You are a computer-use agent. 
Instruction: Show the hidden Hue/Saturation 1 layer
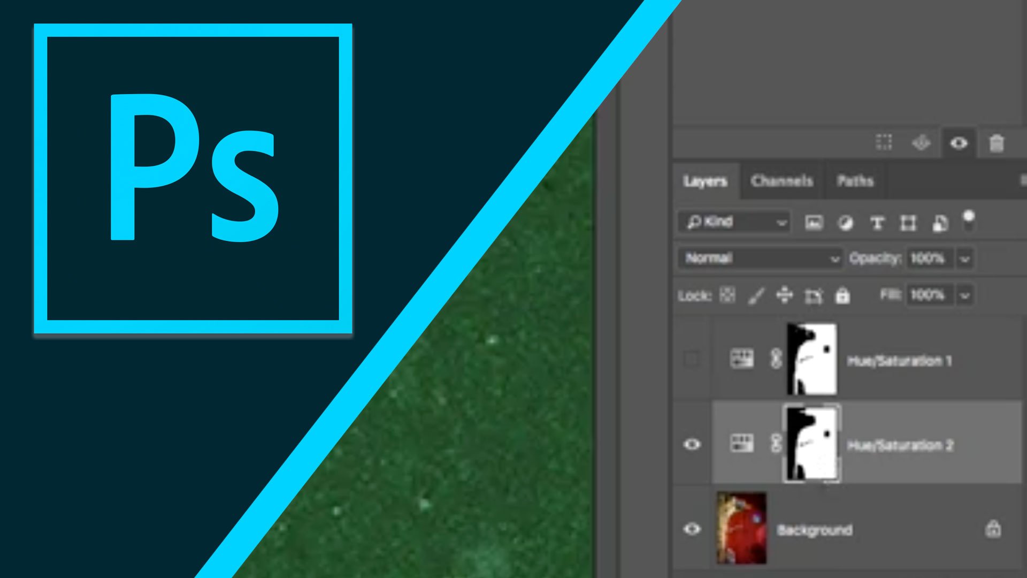(692, 359)
